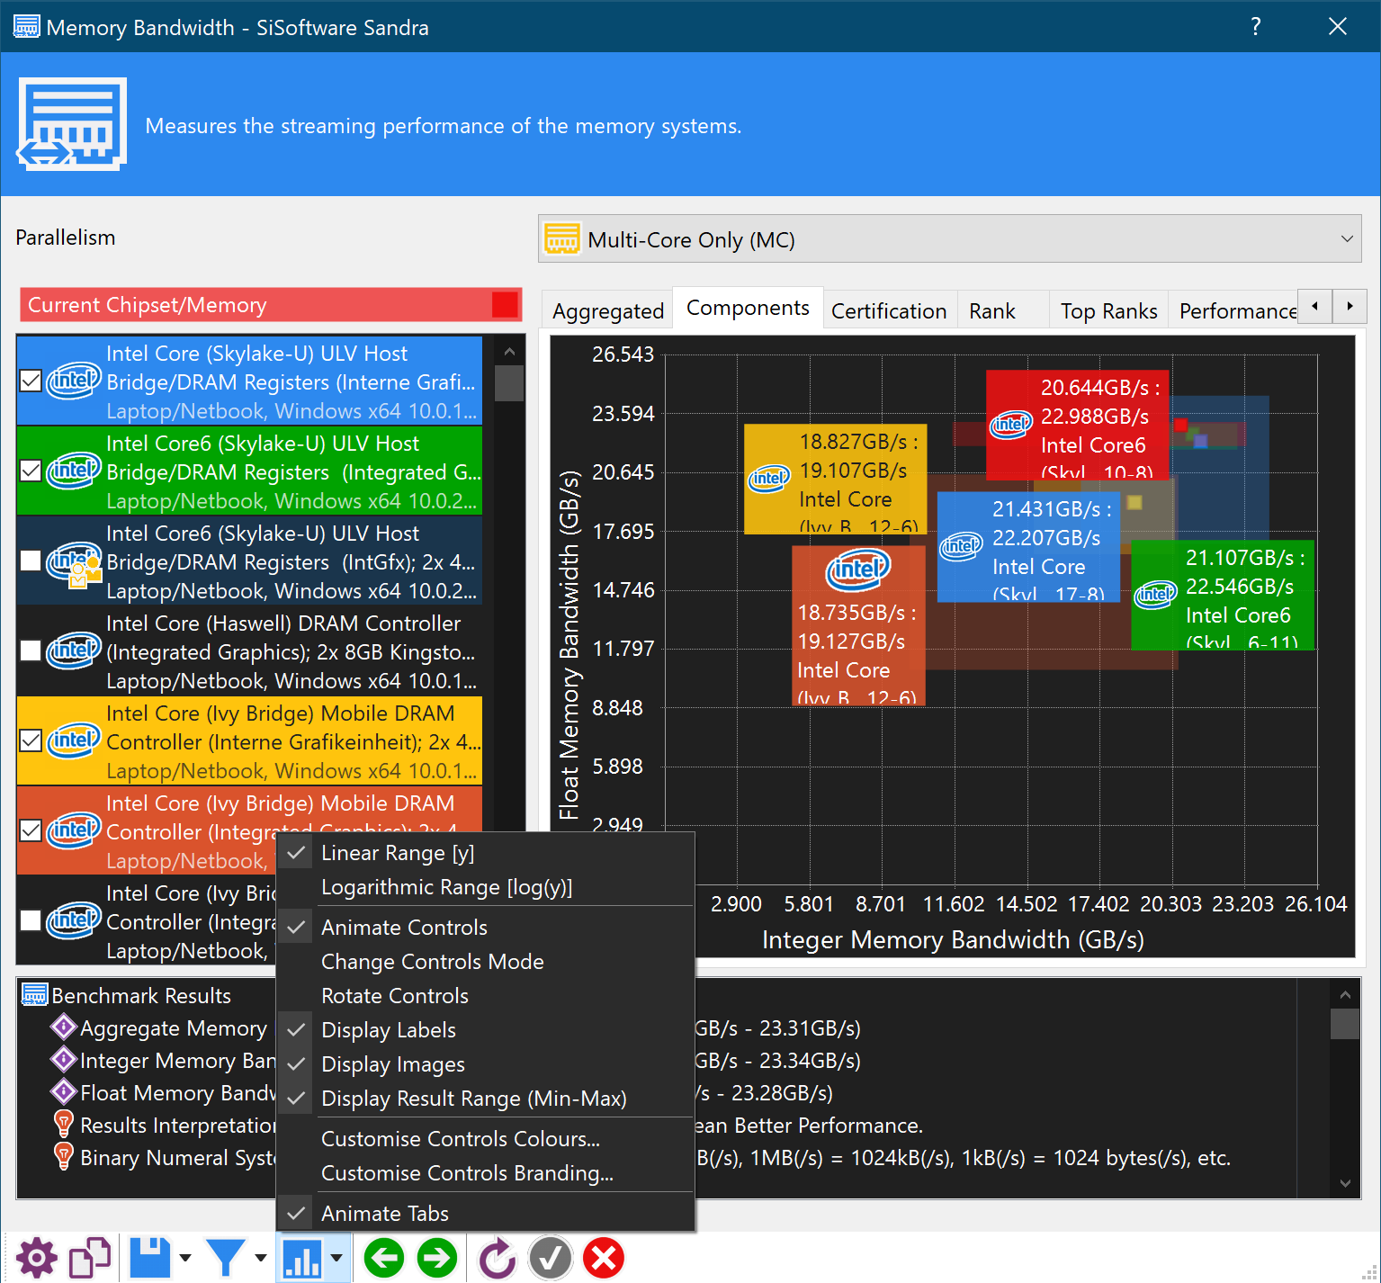The image size is (1381, 1283).
Task: Click the Integer Memory Bandwidth diamond icon
Action: (63, 1060)
